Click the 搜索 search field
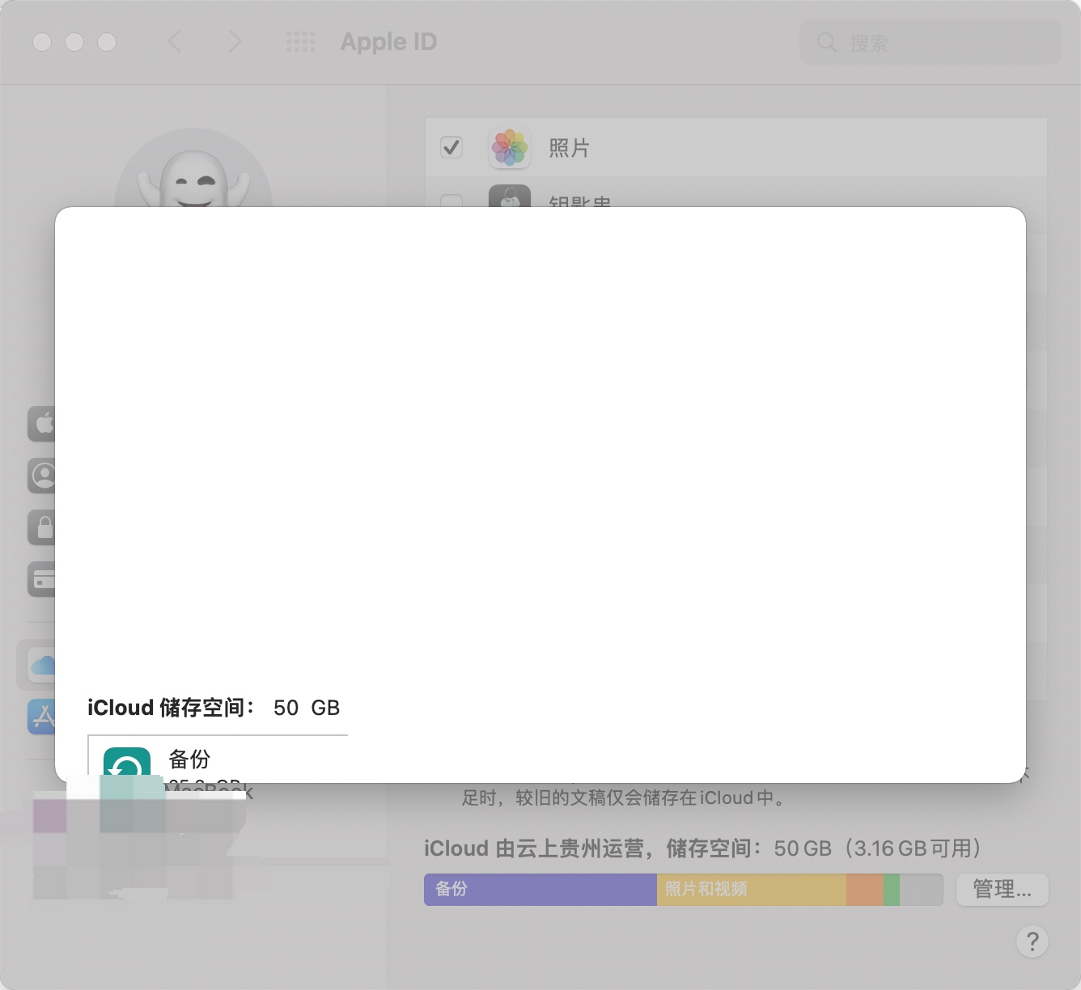Viewport: 1081px width, 990px height. [931, 42]
